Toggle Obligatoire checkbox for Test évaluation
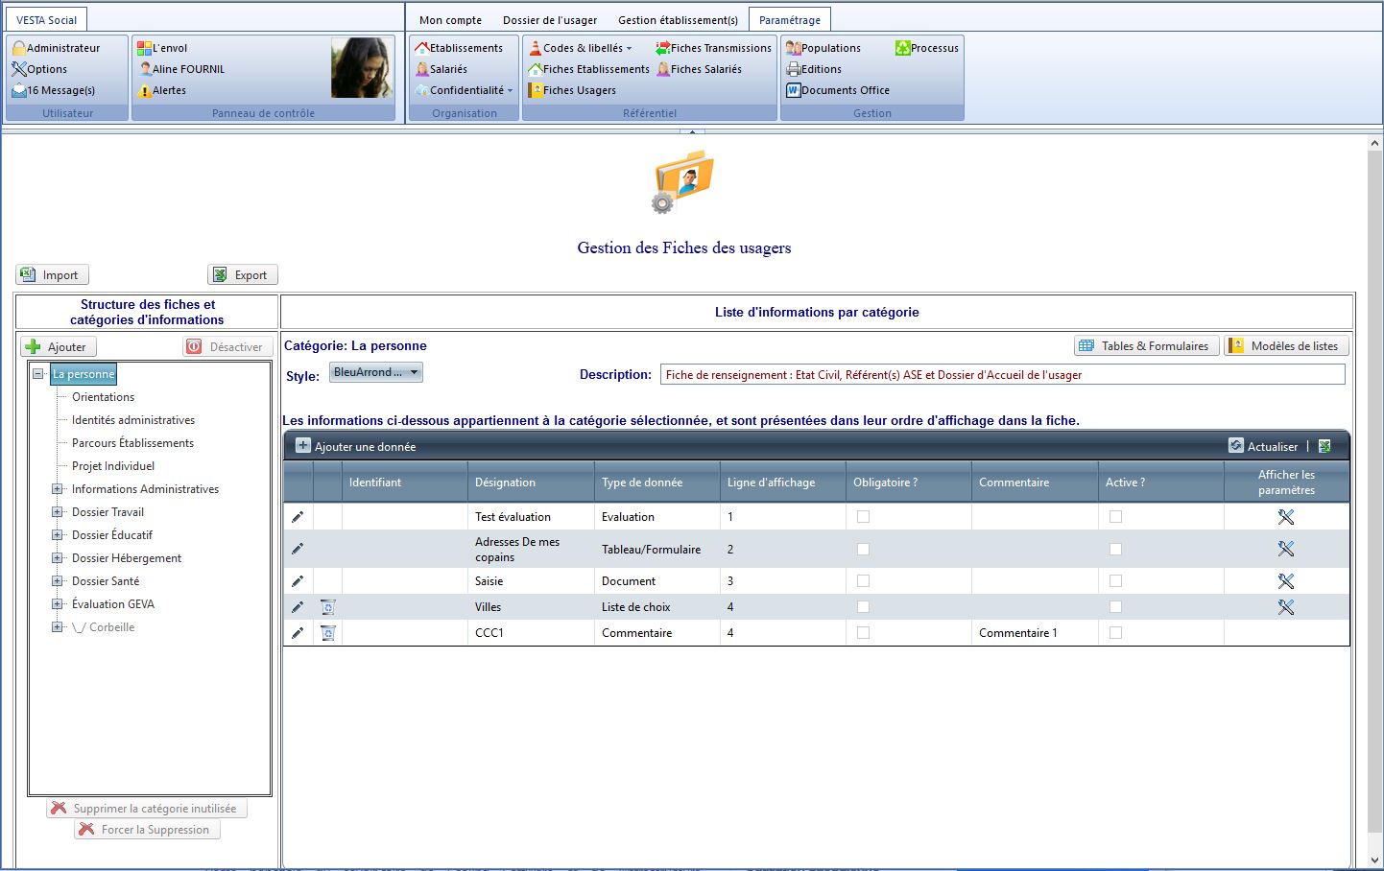Image resolution: width=1384 pixels, height=871 pixels. tap(863, 517)
